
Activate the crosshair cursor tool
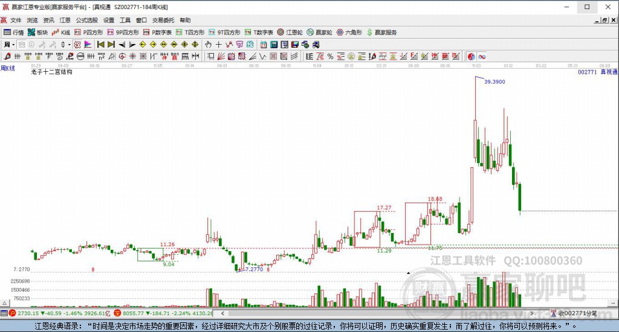(218, 45)
